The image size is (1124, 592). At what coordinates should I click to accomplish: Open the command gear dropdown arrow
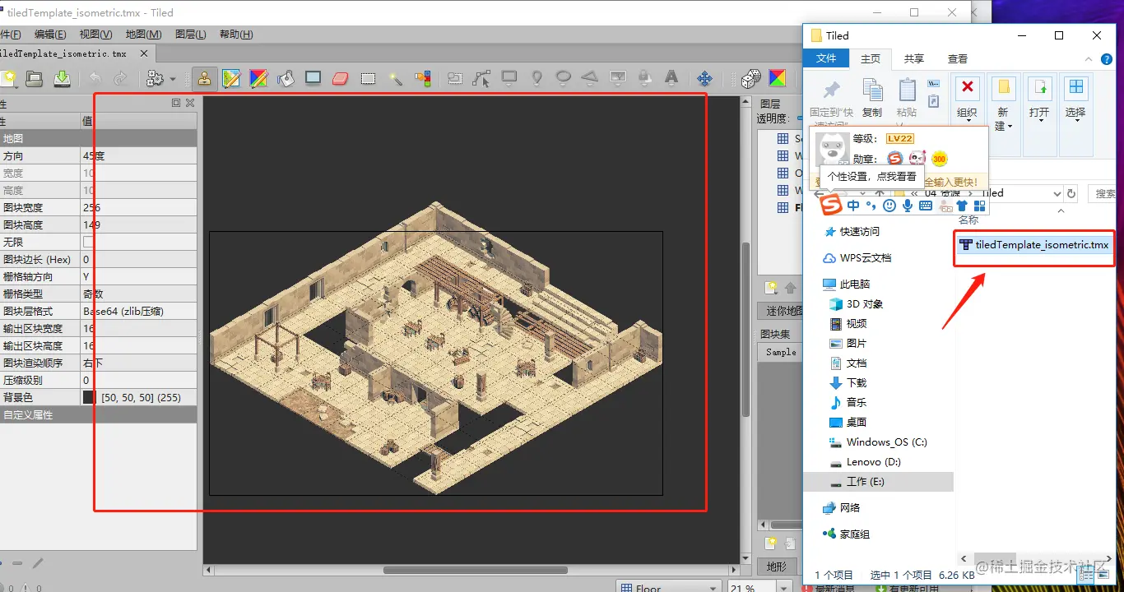click(x=172, y=79)
